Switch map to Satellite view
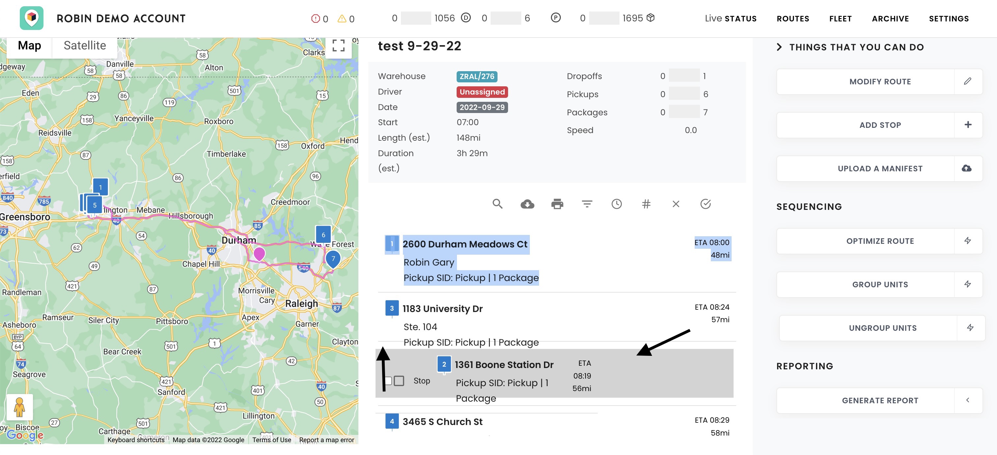This screenshot has height=455, width=997. coord(85,46)
